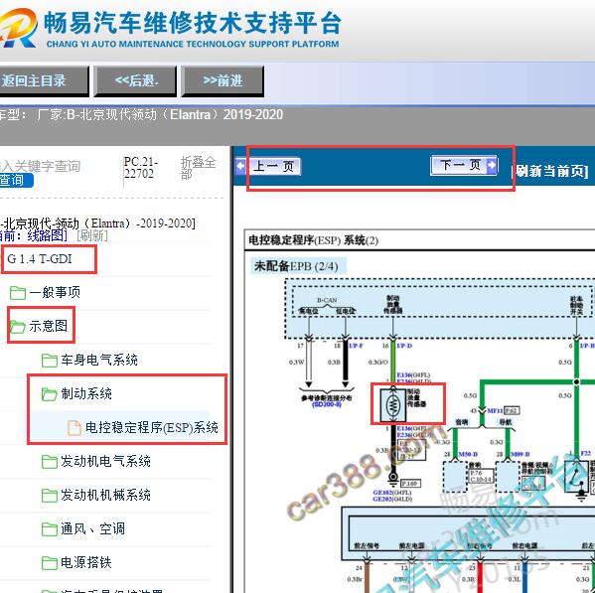Image resolution: width=595 pixels, height=593 pixels.
Task: Collapse the 制动系统 node
Action: [x=86, y=393]
